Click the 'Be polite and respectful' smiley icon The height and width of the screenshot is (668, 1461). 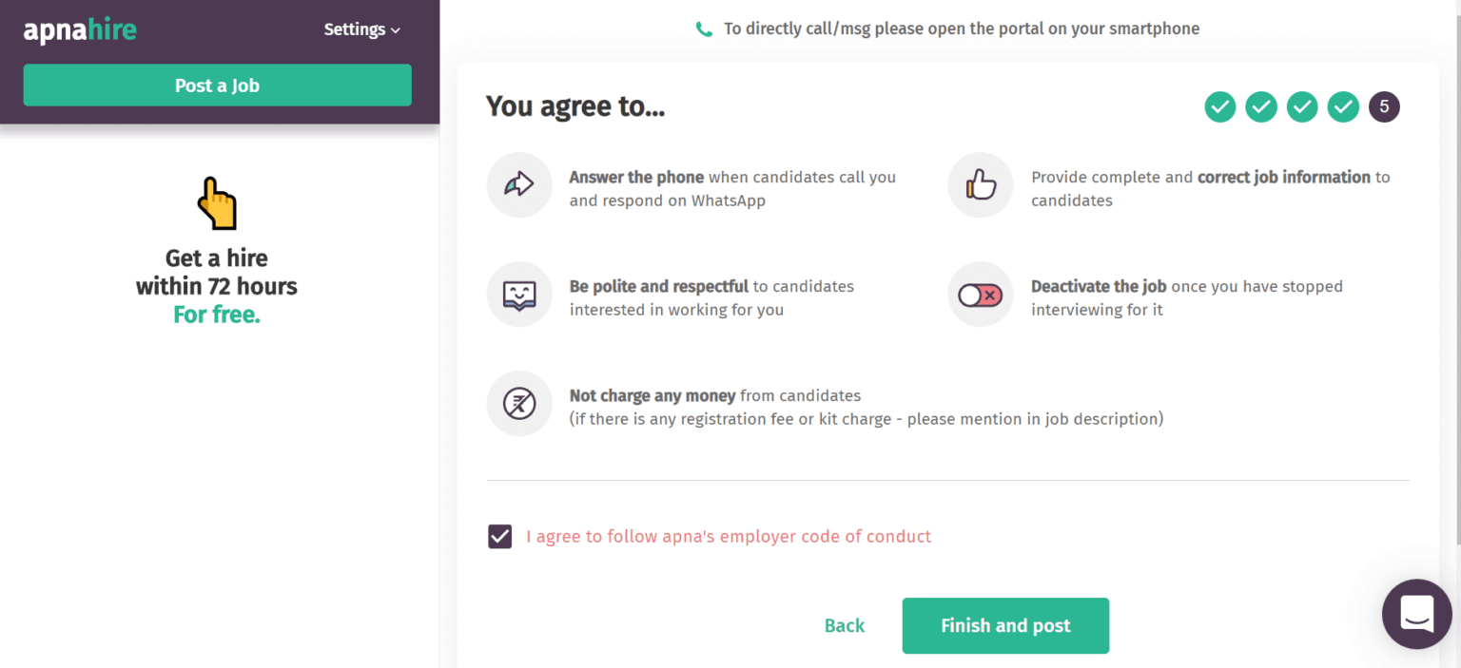(x=519, y=294)
